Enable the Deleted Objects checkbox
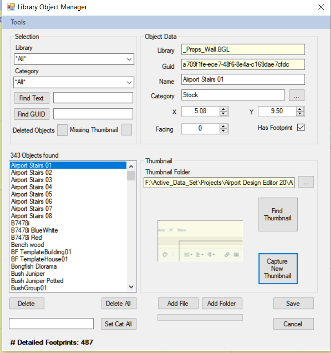The width and height of the screenshot is (331, 353). click(x=63, y=130)
